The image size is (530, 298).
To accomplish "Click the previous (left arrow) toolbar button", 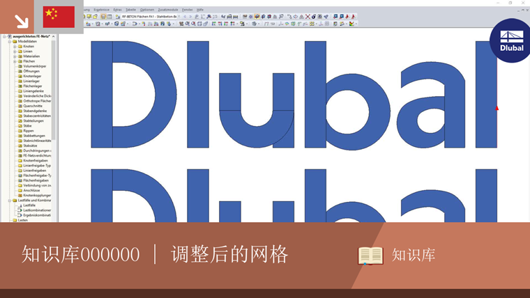I will point(185,16).
